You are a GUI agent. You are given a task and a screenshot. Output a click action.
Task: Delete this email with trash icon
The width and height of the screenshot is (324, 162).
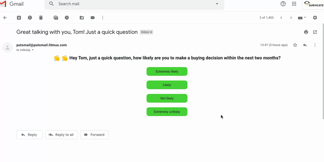(x=41, y=18)
